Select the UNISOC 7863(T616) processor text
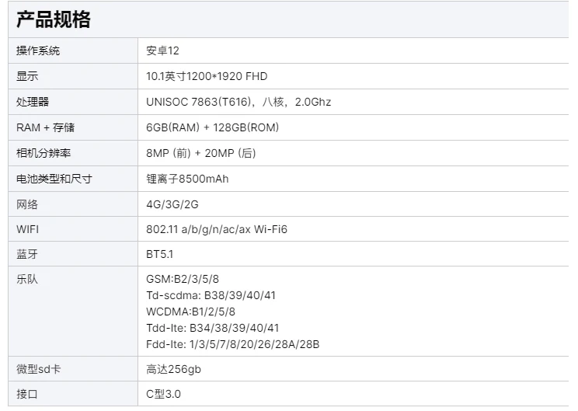Screen dimensions: 578x411 coord(194,102)
